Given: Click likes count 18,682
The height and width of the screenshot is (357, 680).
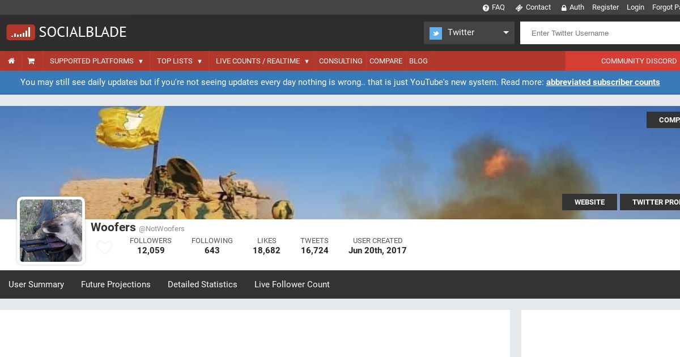Looking at the screenshot, I should pyautogui.click(x=266, y=250).
